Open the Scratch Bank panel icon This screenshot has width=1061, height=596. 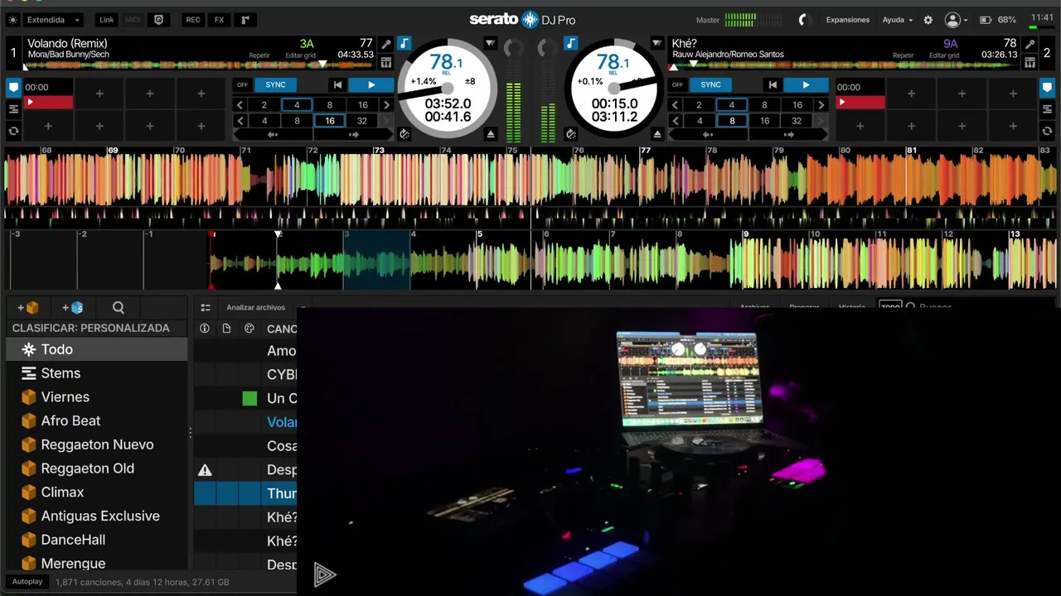(x=245, y=20)
